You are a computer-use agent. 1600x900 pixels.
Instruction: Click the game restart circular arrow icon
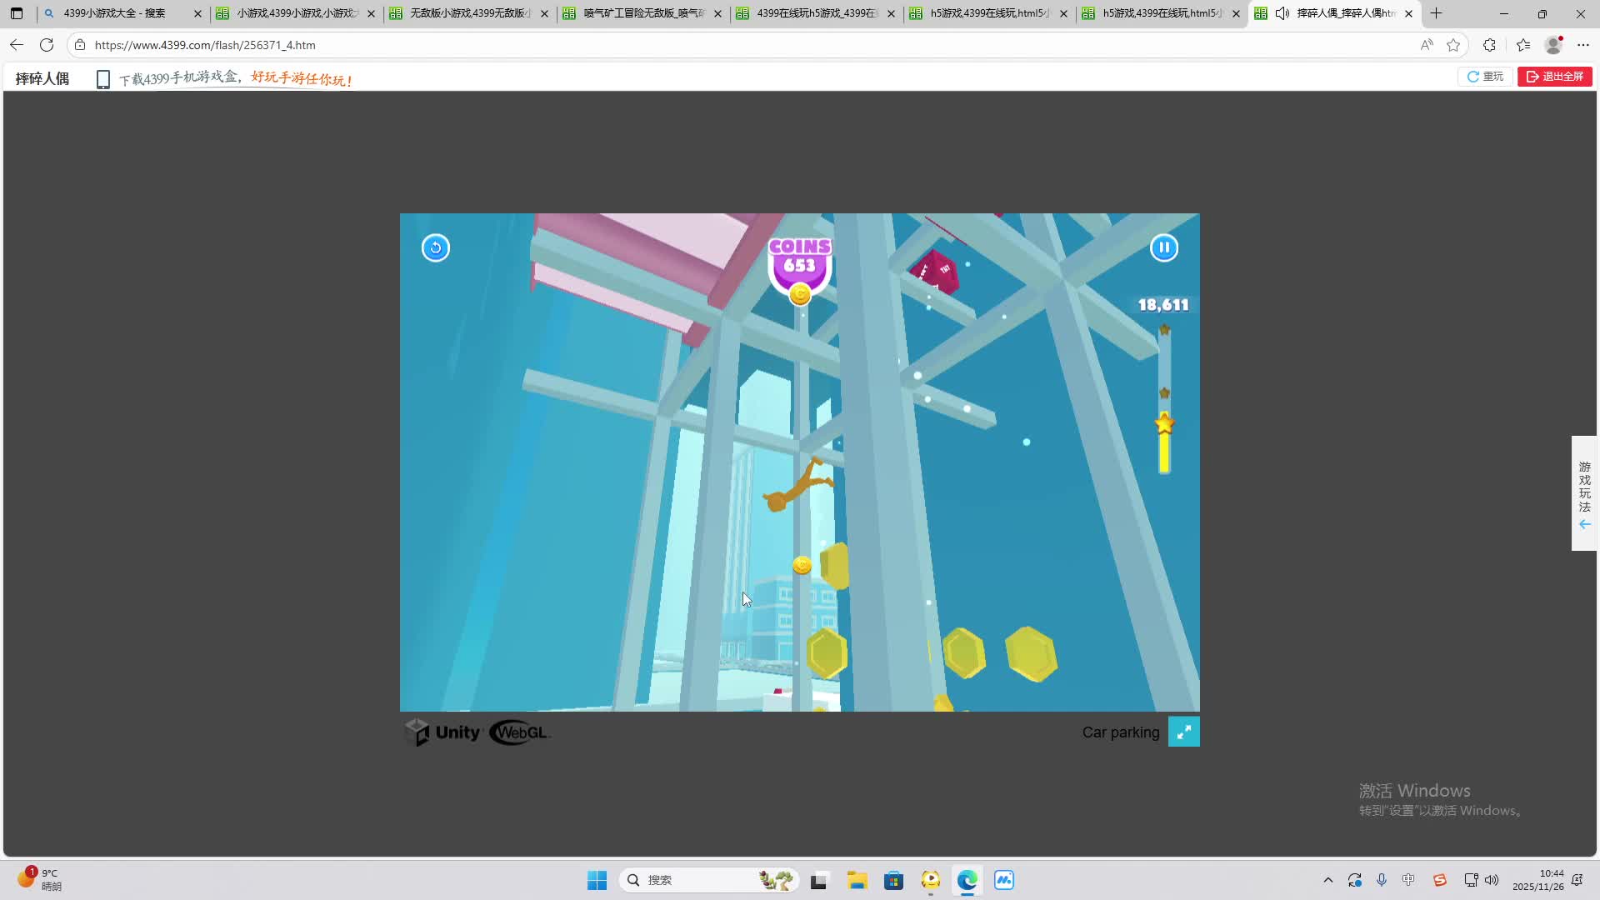click(435, 247)
